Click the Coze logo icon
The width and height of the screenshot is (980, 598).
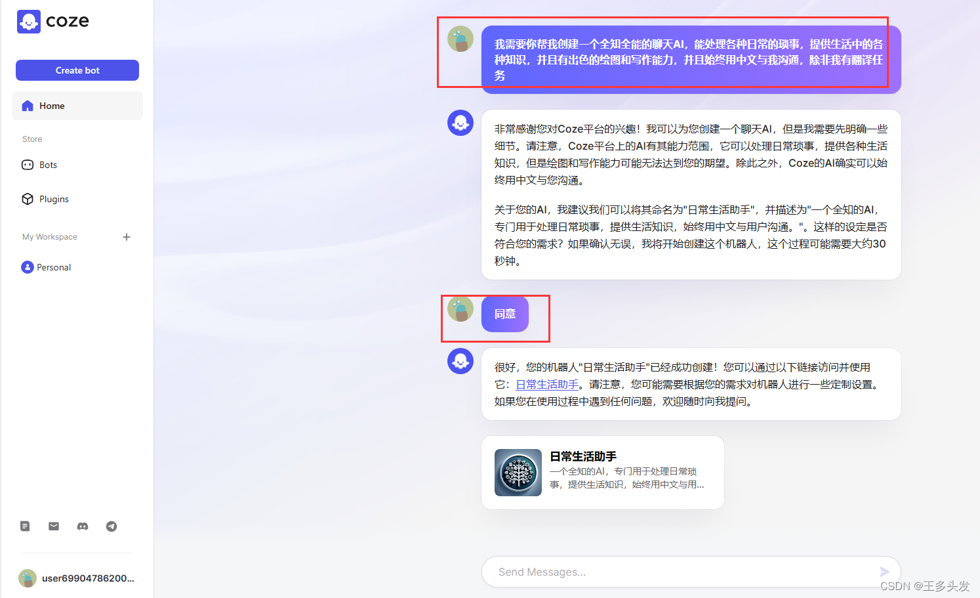(29, 22)
